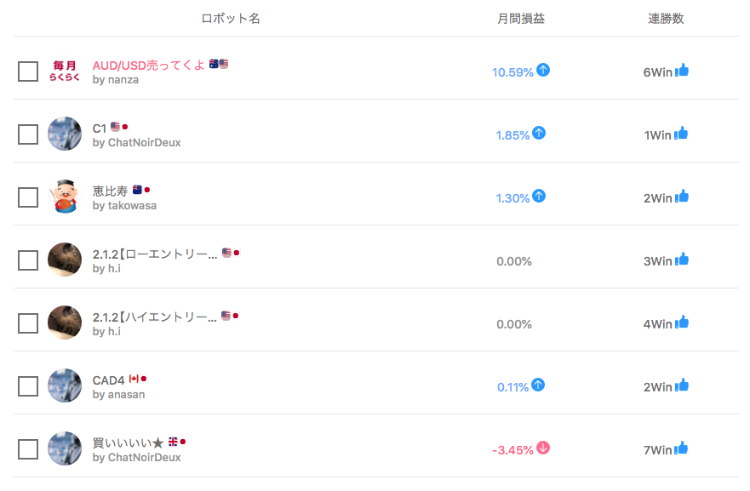Click the blue up-arrow beside 10.59%
Viewport: 750px width, 491px height.
point(543,70)
